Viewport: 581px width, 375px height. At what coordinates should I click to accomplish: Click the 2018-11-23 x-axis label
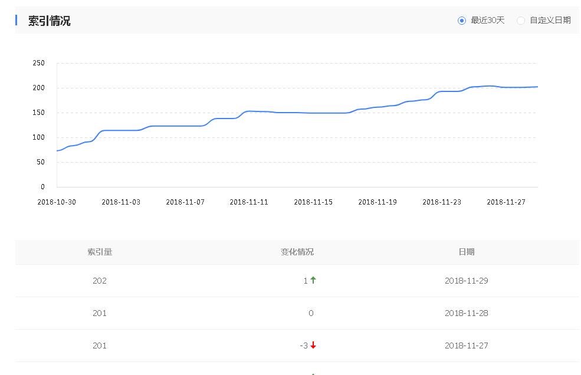442,202
